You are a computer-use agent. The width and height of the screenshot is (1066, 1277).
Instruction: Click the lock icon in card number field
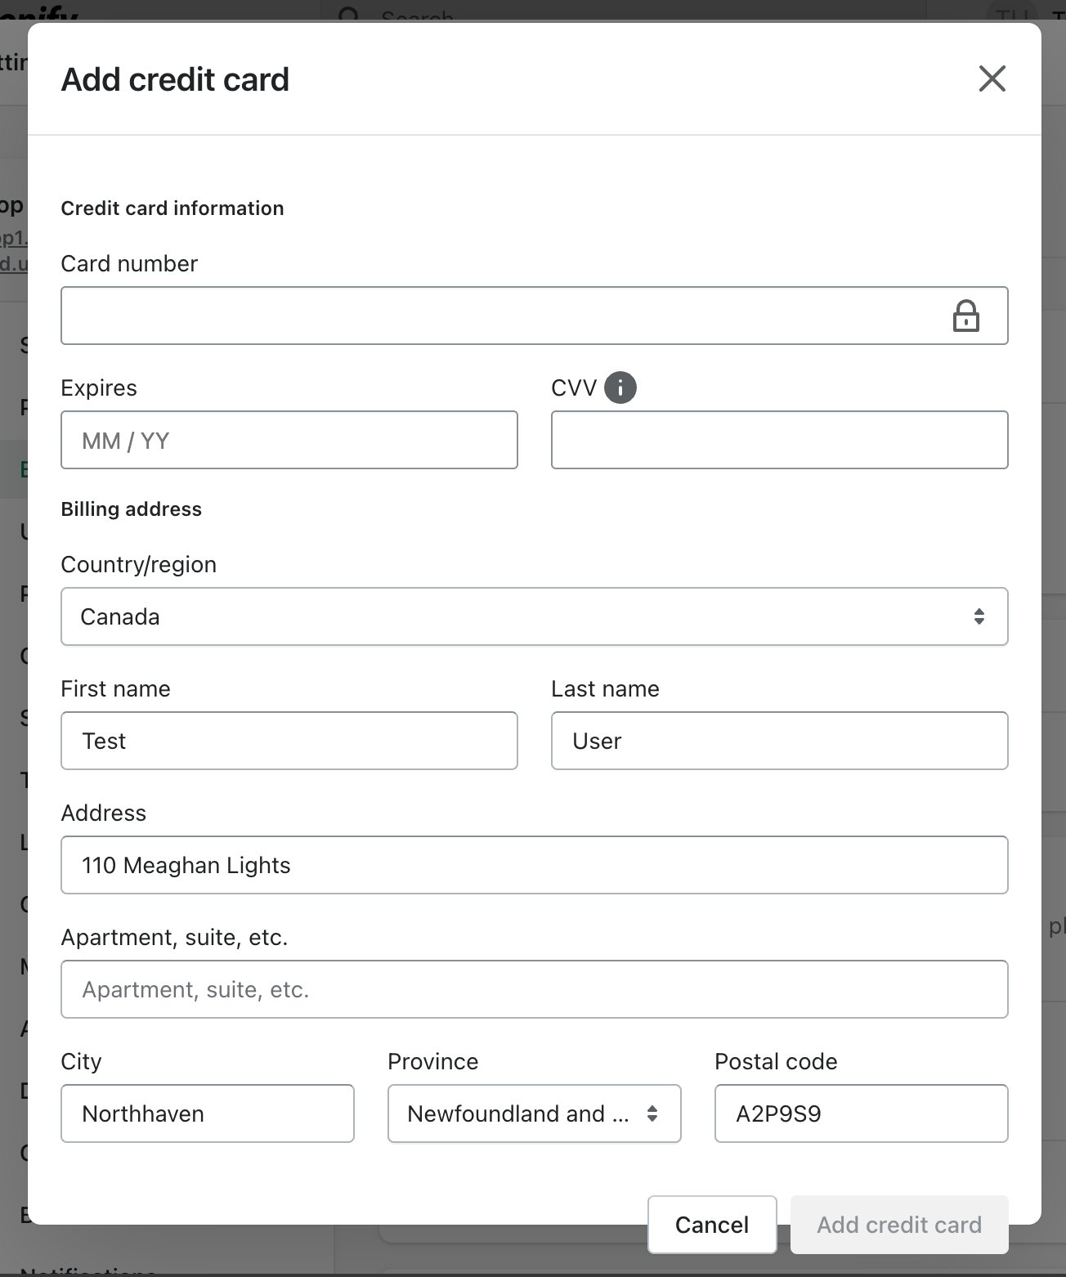click(965, 316)
